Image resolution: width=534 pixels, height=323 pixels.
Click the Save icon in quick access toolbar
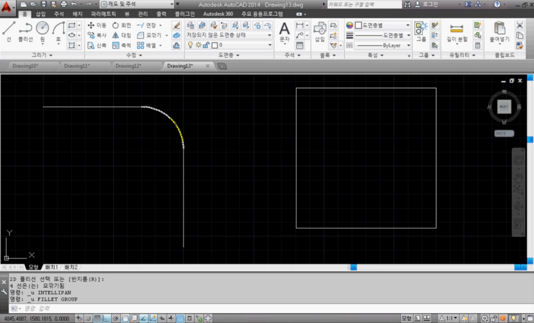point(44,4)
